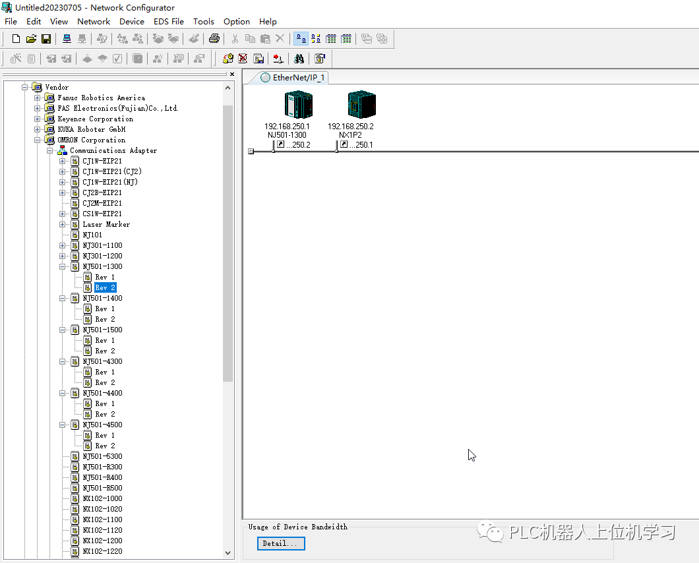
Task: Switch to detailed list view mode
Action: pos(346,39)
